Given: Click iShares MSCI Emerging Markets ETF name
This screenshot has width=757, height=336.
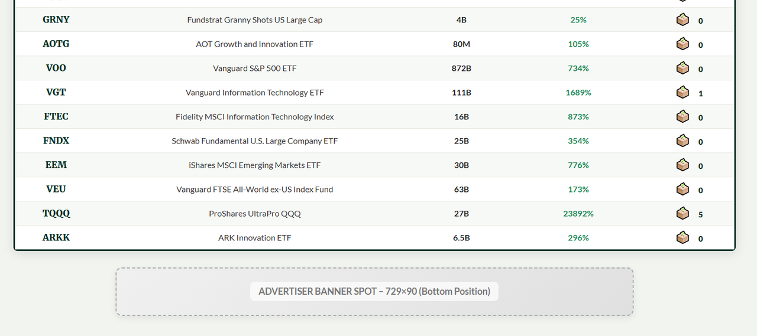Looking at the screenshot, I should pos(255,165).
